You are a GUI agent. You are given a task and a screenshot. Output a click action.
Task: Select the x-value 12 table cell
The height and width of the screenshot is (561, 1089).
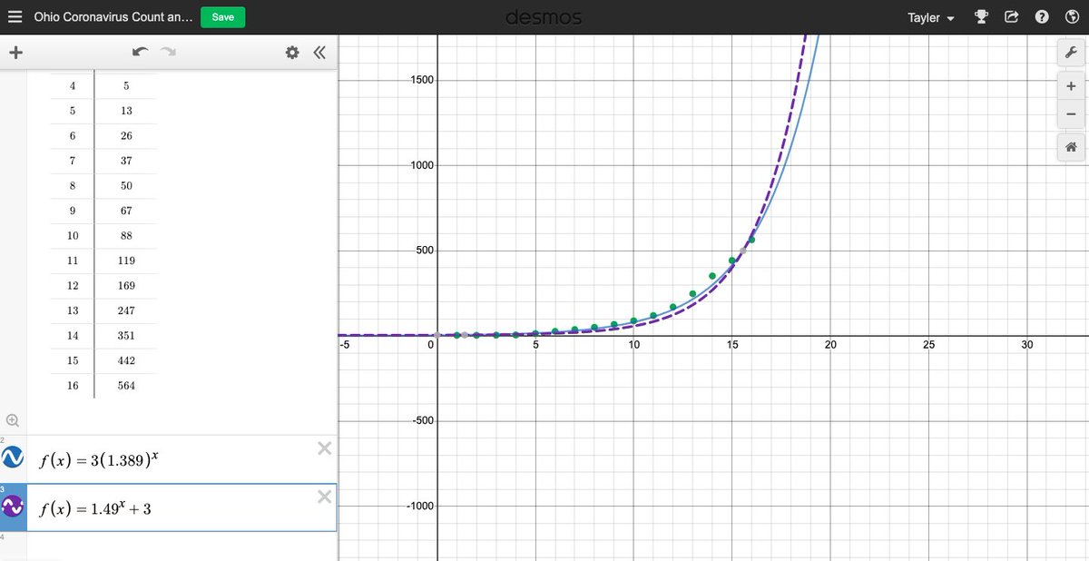click(x=73, y=286)
